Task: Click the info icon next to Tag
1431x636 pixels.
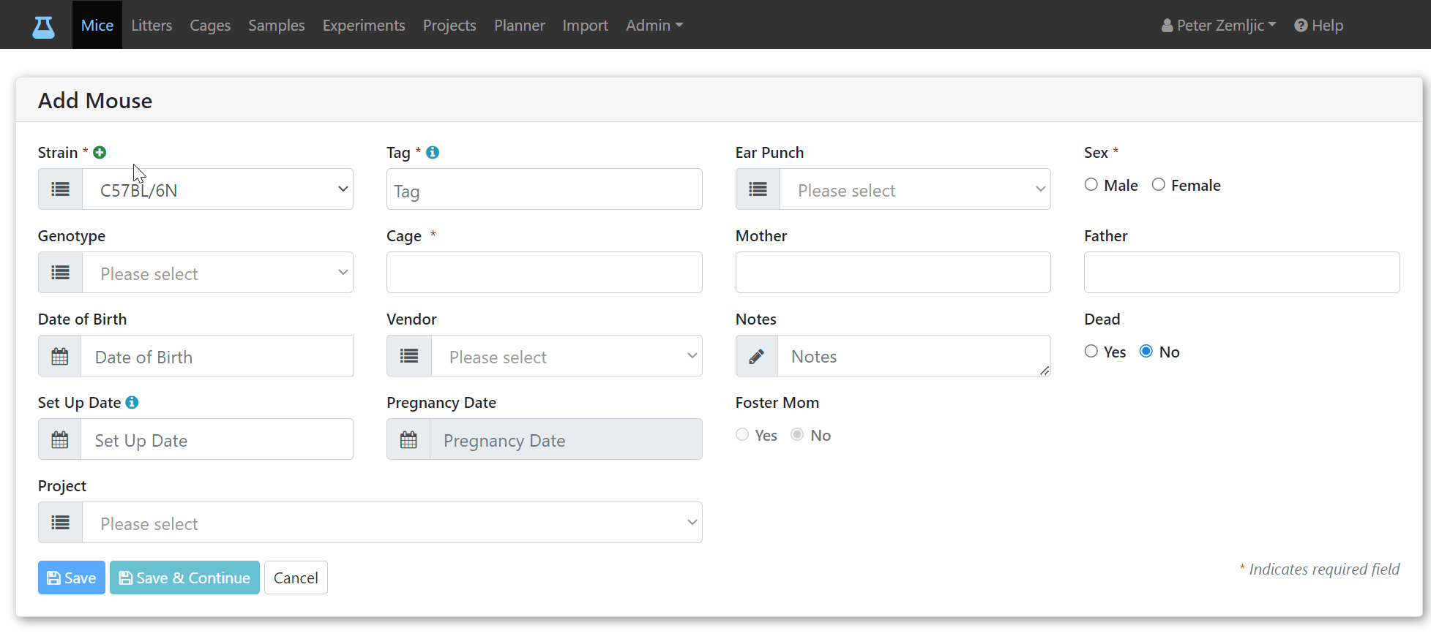Action: click(433, 152)
